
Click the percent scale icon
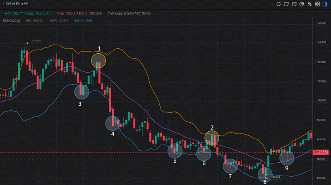[x=310, y=4]
